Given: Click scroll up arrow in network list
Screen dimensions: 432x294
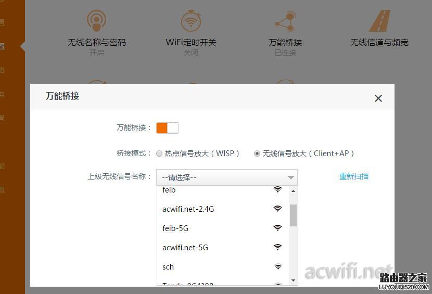Looking at the screenshot, I should click(293, 191).
